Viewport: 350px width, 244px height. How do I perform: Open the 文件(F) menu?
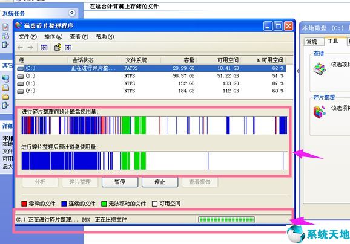(x=27, y=37)
